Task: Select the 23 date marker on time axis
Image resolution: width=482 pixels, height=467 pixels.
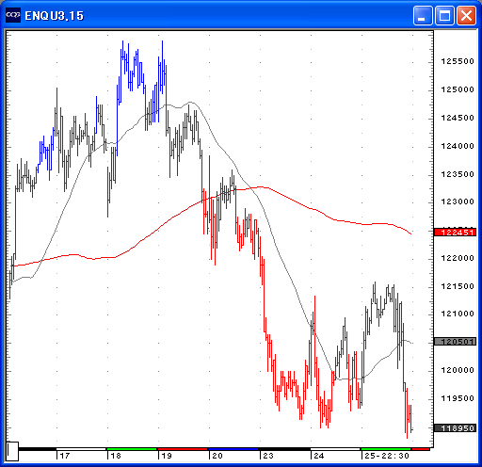Action: pos(268,456)
